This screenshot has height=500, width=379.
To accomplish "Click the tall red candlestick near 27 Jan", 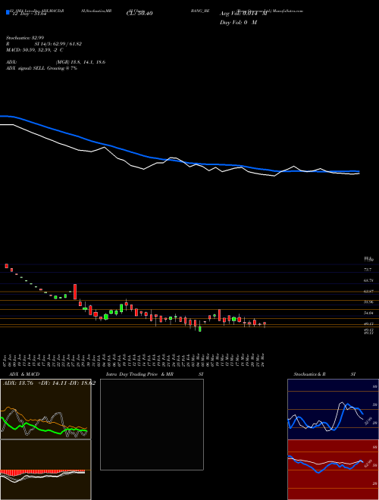I will [x=75, y=292].
